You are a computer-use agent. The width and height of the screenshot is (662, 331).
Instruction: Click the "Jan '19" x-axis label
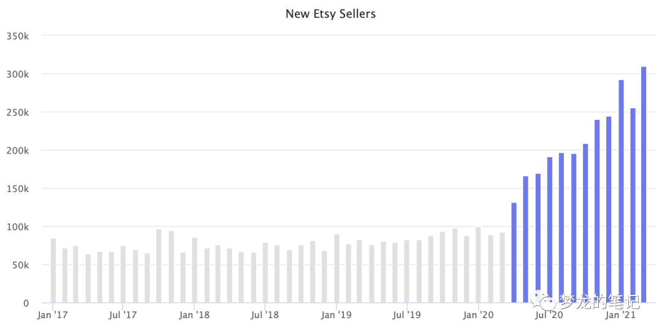(337, 316)
